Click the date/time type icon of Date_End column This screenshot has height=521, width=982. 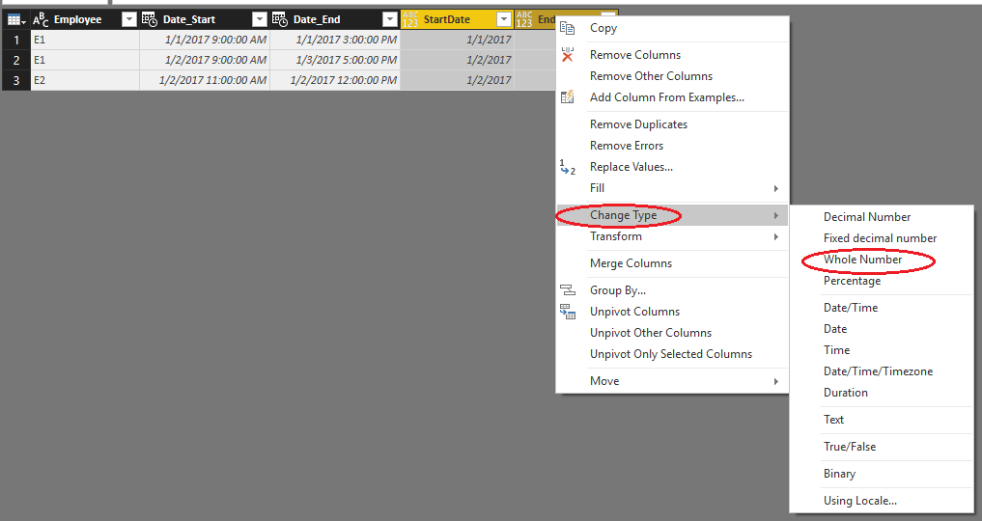(x=280, y=20)
